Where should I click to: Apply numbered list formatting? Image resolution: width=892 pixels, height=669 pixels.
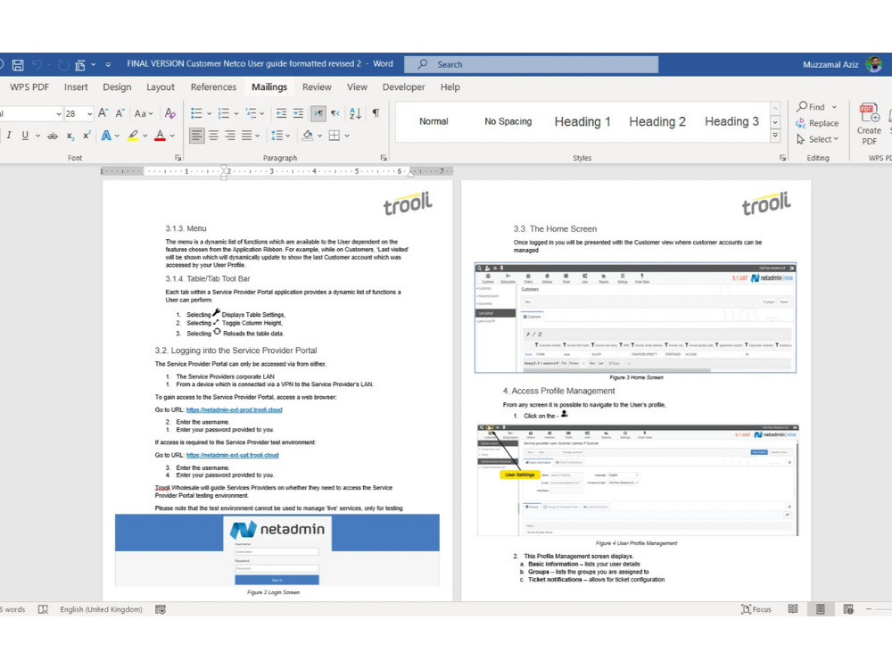pyautogui.click(x=224, y=113)
